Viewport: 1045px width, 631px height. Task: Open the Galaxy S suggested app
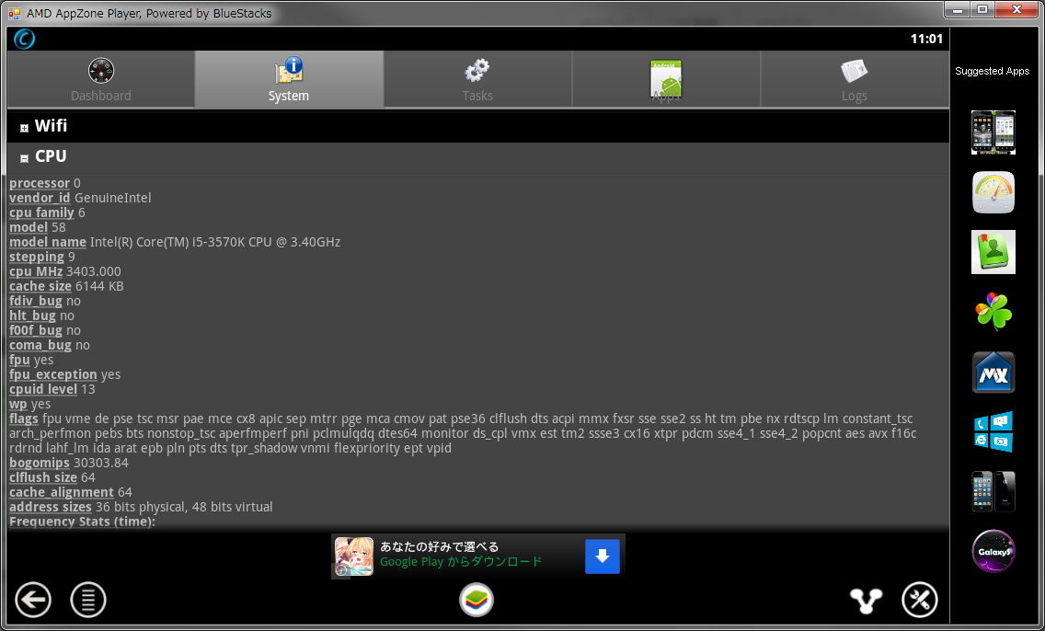click(993, 551)
